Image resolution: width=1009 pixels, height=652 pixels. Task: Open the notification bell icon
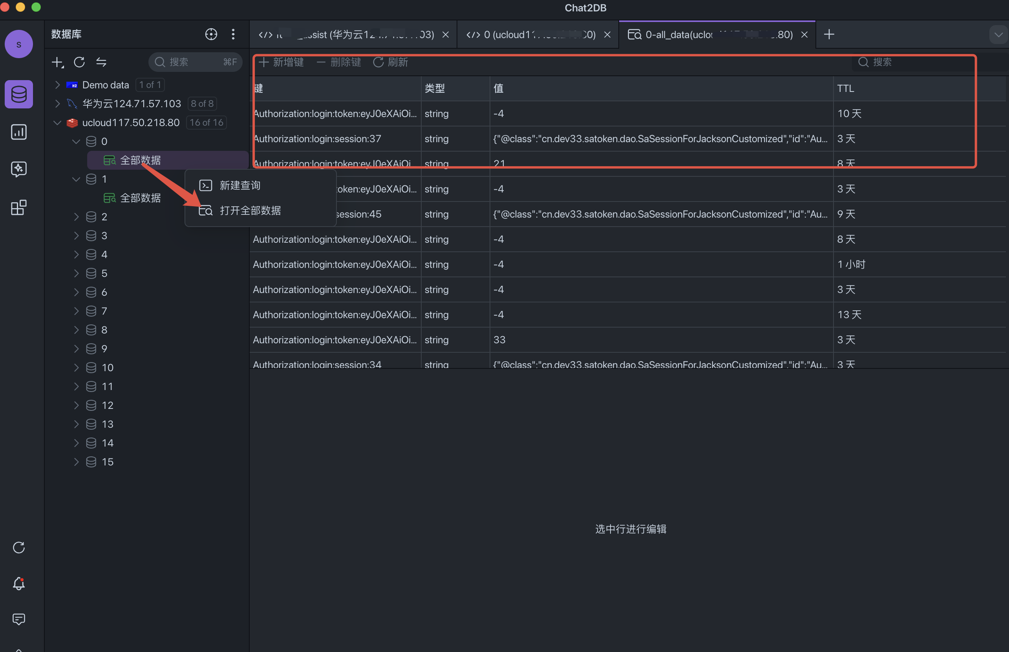pyautogui.click(x=18, y=583)
